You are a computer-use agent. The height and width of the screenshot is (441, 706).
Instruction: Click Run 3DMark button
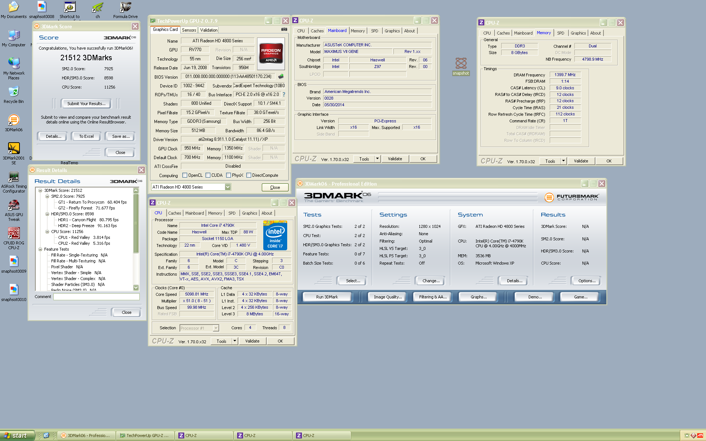[327, 297]
